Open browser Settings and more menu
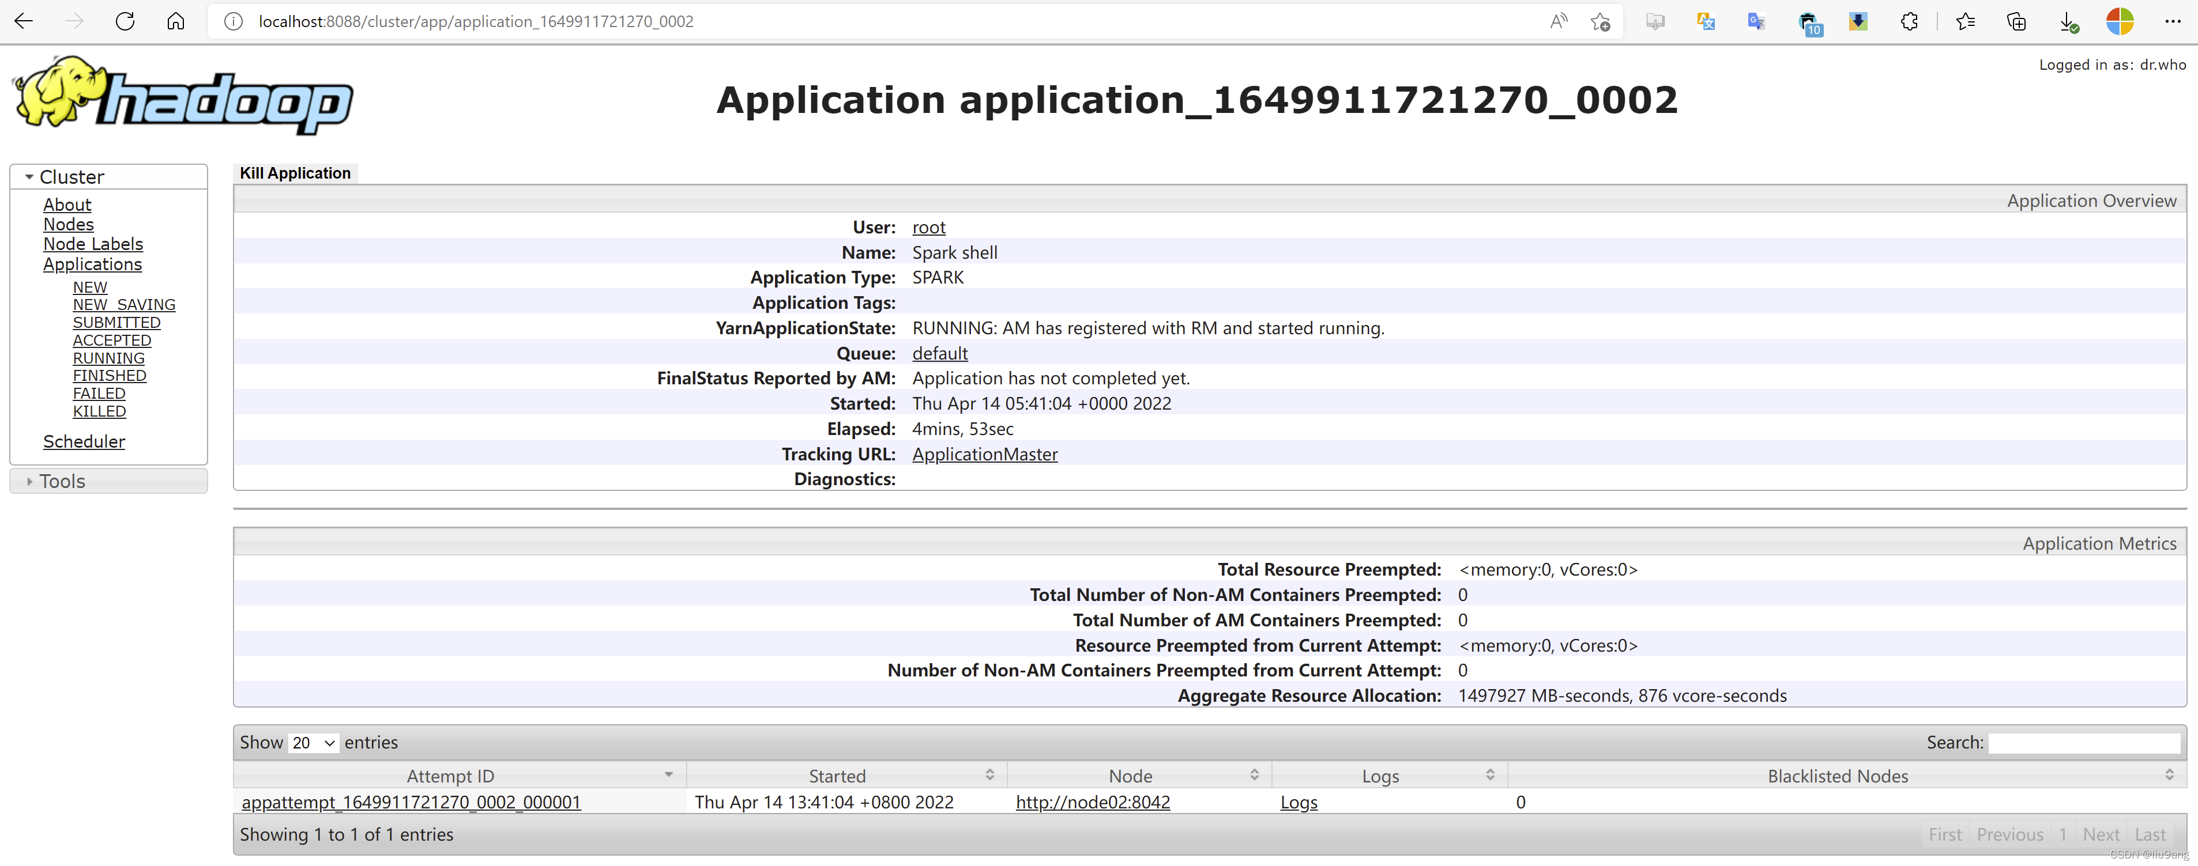The height and width of the screenshot is (866, 2198). pos(2173,21)
